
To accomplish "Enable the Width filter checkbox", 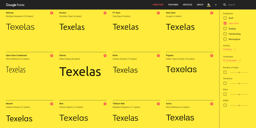I will click(x=225, y=105).
